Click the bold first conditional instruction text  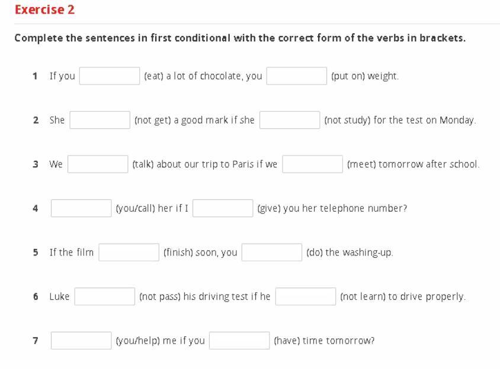[240, 38]
